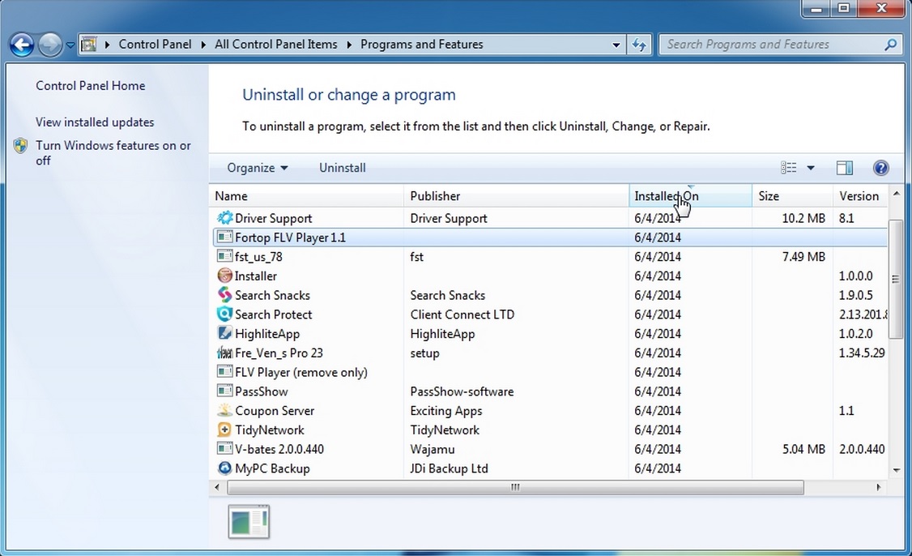
Task: Open View installed updates link
Action: [x=95, y=122]
